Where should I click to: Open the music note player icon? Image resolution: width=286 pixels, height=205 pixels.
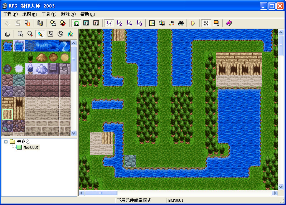point(172,23)
